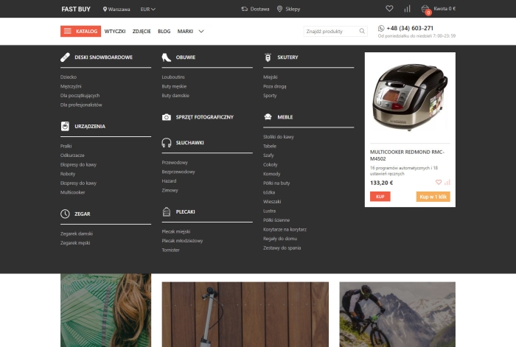The width and height of the screenshot is (516, 347).
Task: Click the search magnifier icon
Action: [362, 31]
